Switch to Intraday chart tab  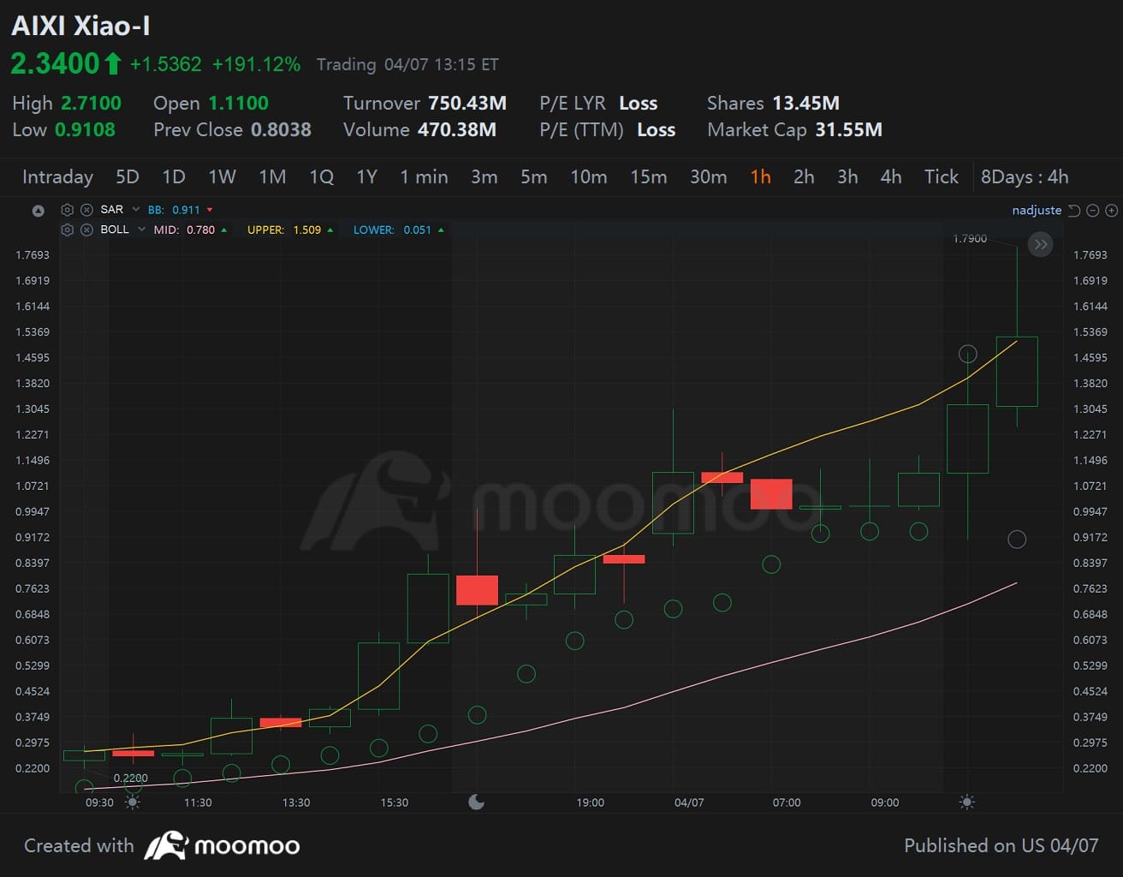point(57,176)
